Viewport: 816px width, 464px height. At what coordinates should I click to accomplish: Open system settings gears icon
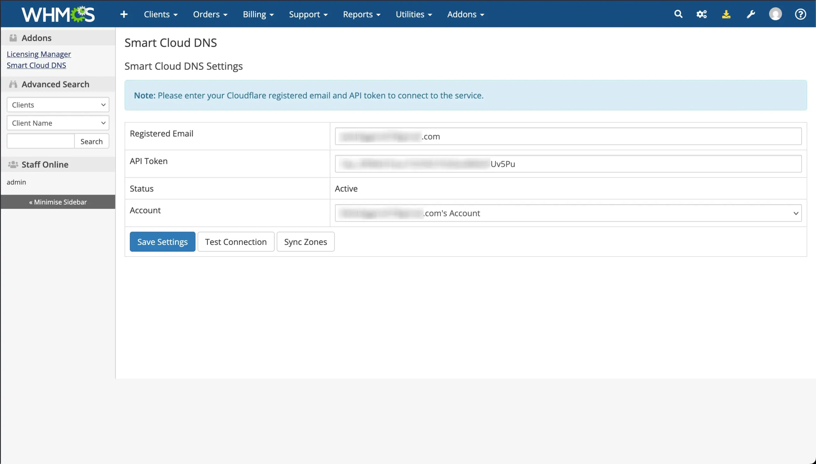pyautogui.click(x=702, y=14)
